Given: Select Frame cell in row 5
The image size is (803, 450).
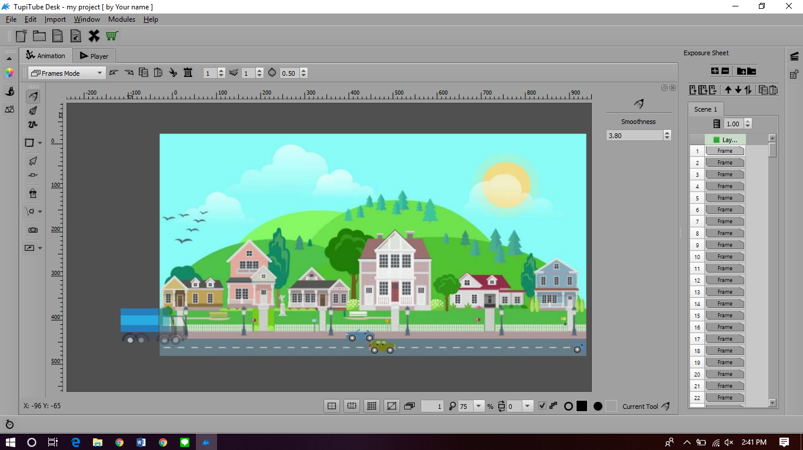Looking at the screenshot, I should coord(725,198).
